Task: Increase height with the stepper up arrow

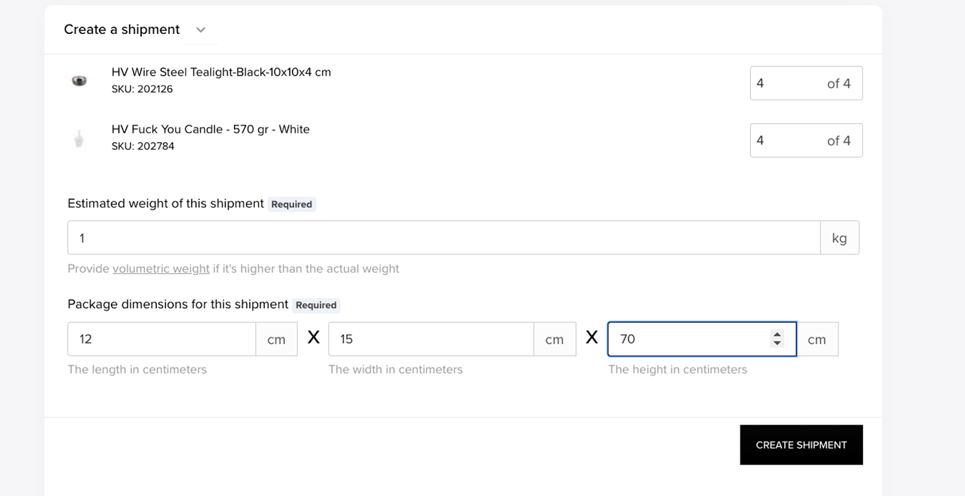Action: [777, 335]
